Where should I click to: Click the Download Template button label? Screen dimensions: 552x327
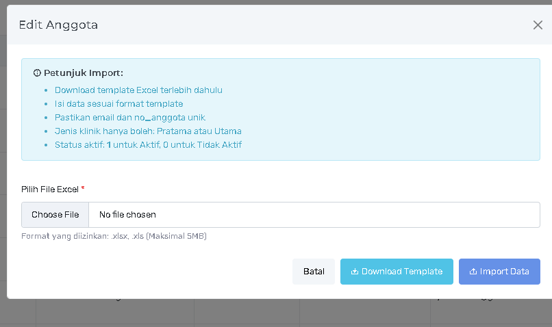click(402, 272)
